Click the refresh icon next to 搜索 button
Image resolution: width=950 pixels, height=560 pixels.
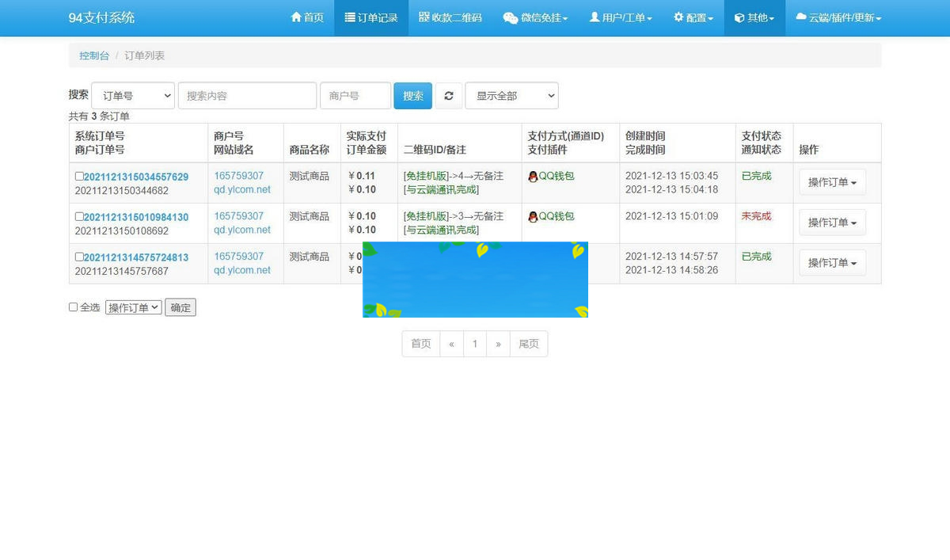(x=449, y=95)
